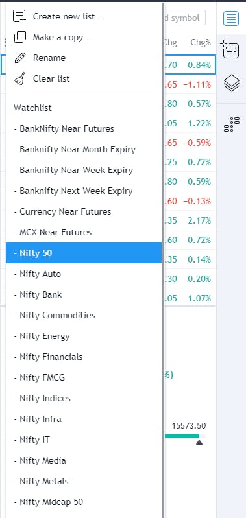
Task: Click the add symbol input field
Action: pyautogui.click(x=185, y=18)
